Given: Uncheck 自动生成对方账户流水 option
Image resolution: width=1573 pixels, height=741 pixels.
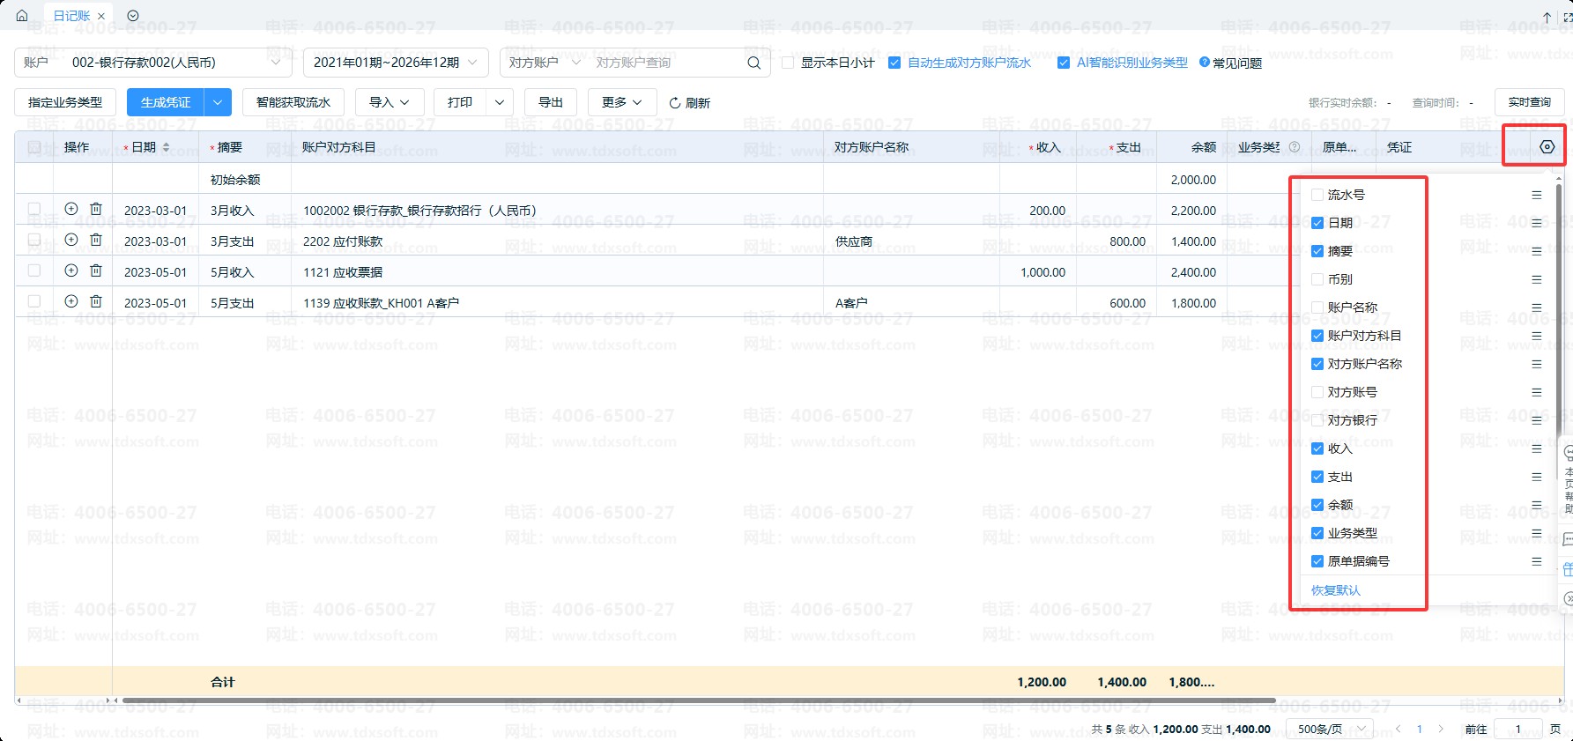Looking at the screenshot, I should click(894, 63).
